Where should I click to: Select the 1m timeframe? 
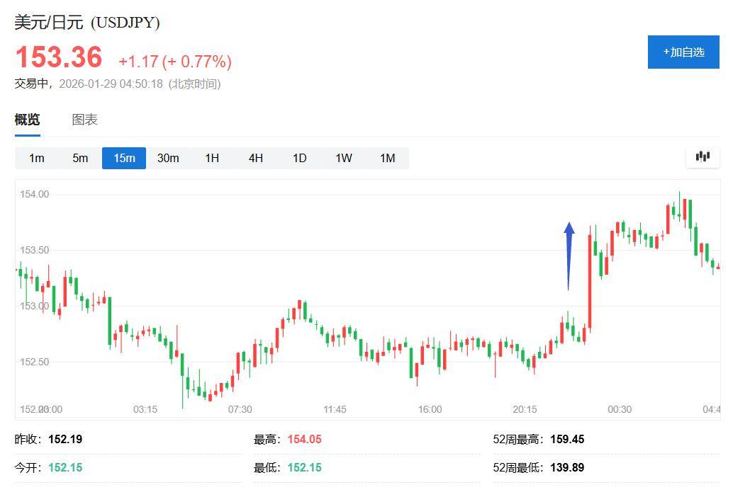pos(37,158)
